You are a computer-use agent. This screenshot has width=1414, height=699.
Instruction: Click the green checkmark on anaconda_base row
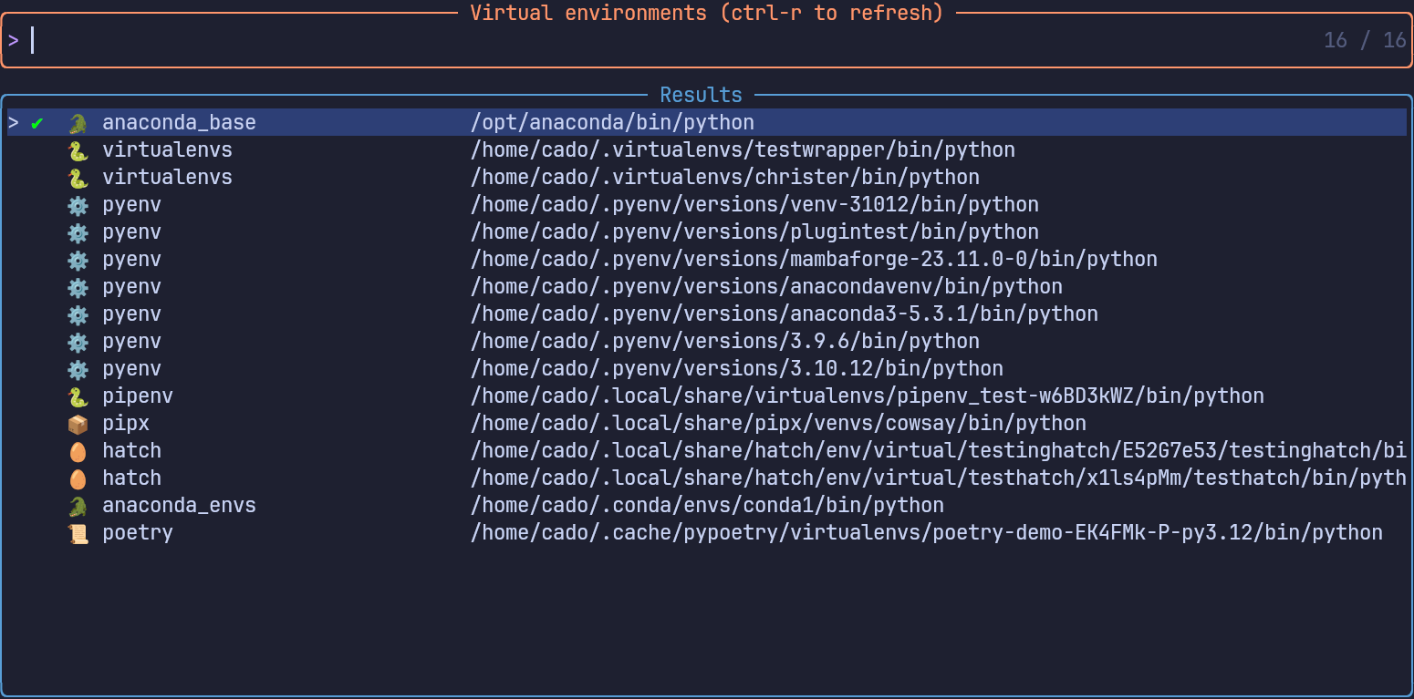pos(37,123)
